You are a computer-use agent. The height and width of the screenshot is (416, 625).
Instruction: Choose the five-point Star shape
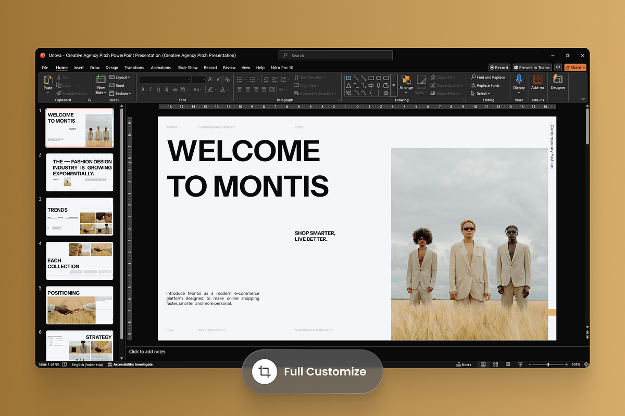point(386,93)
